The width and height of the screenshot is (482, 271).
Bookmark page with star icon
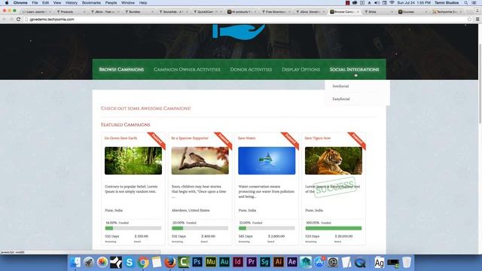(469, 19)
